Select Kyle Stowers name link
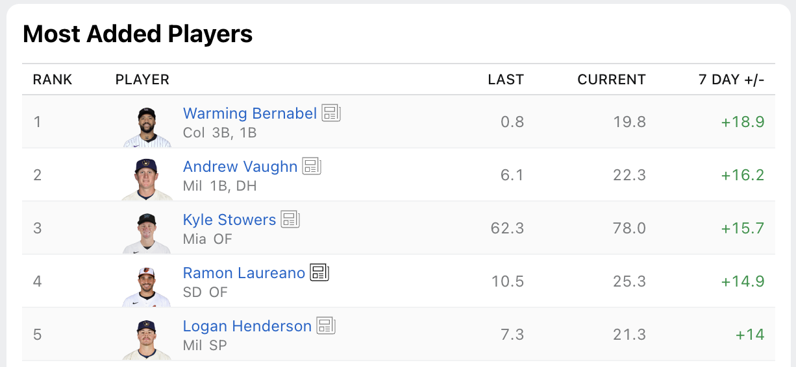796x367 pixels. [230, 220]
